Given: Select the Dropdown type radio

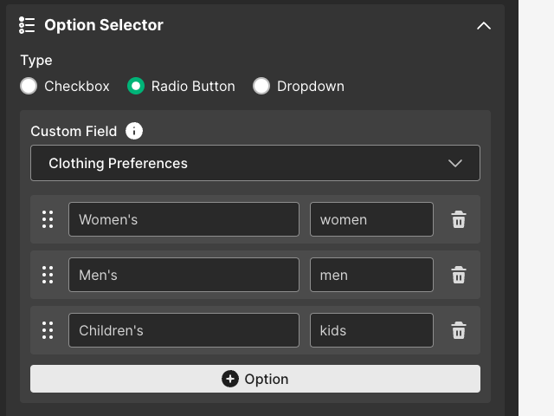Looking at the screenshot, I should (x=261, y=86).
